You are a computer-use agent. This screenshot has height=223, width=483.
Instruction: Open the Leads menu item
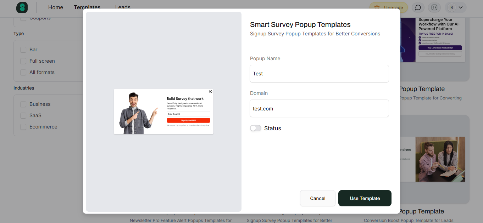tap(122, 7)
